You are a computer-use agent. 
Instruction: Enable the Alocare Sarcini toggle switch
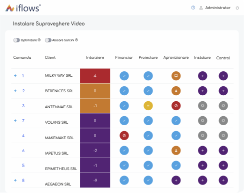[48, 40]
